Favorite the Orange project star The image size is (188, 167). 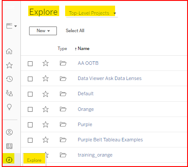(x=46, y=109)
